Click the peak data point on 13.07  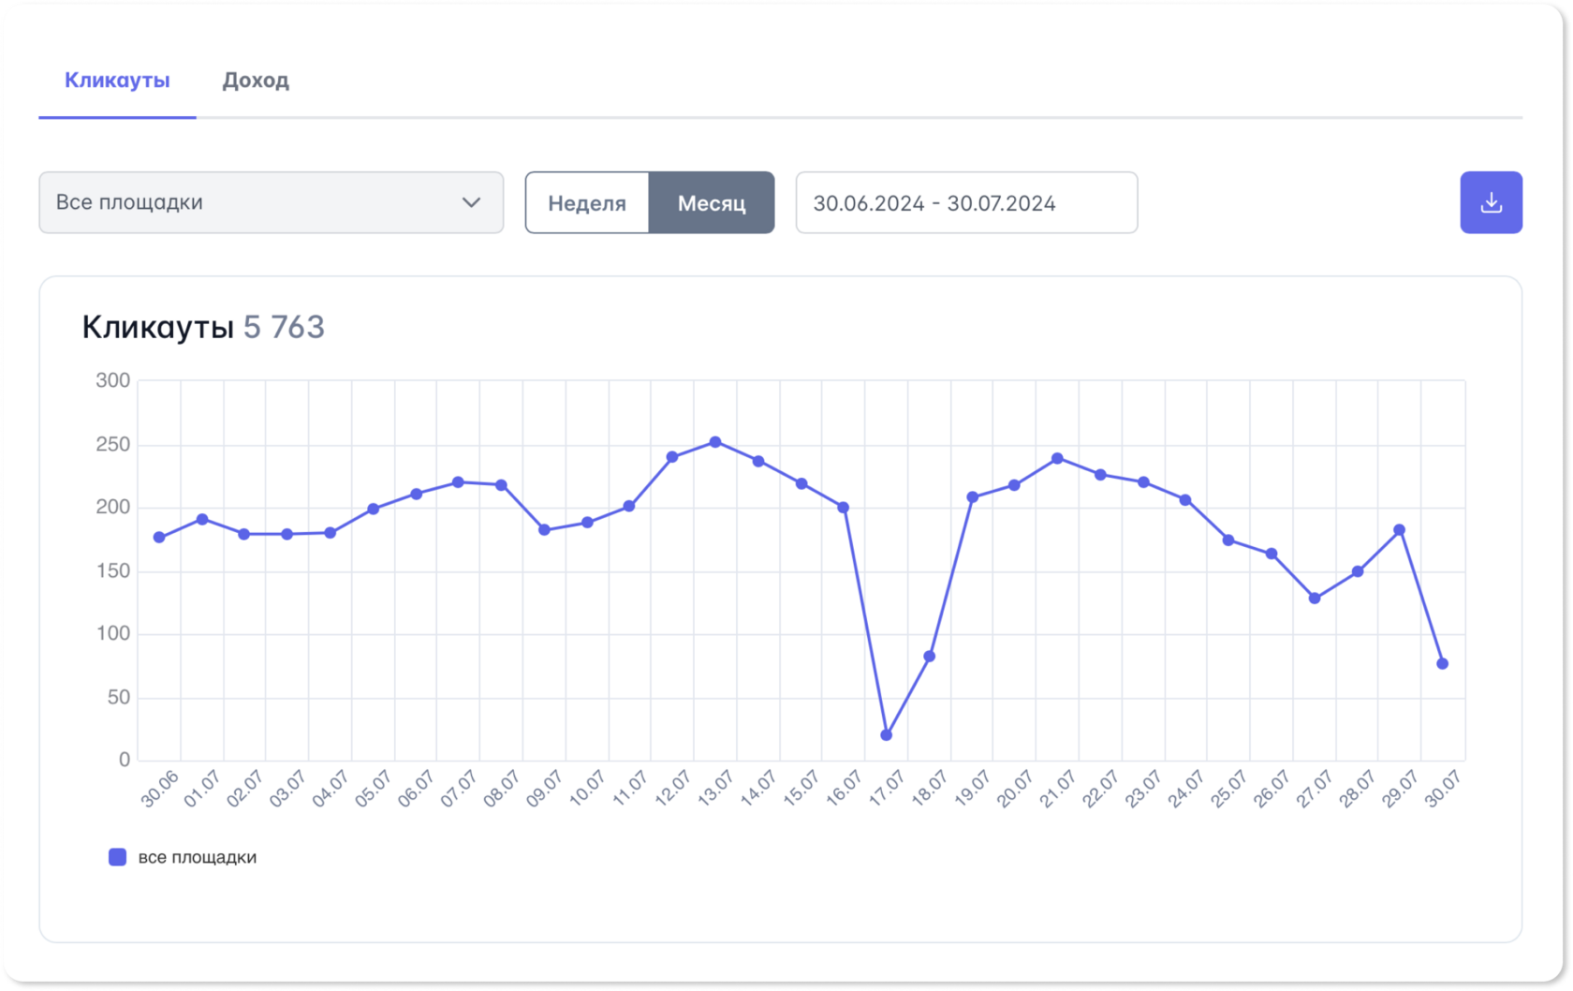tap(715, 442)
